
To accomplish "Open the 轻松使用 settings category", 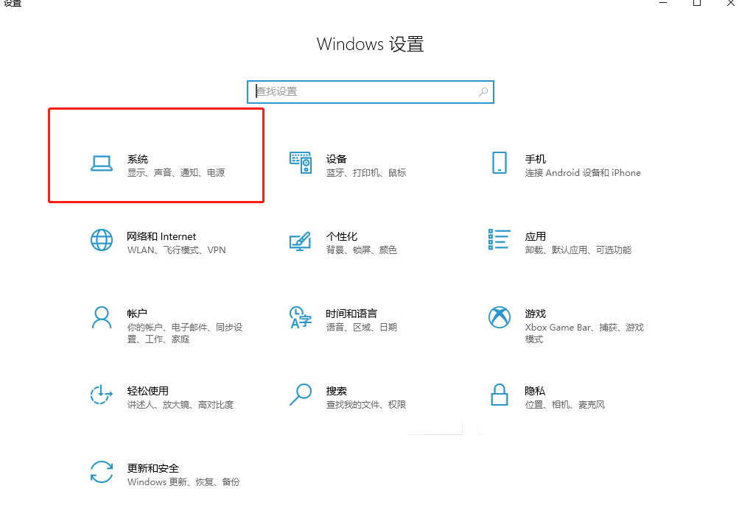I will [162, 395].
